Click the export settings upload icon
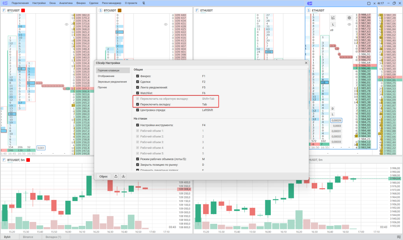The image size is (403, 240). pos(116,176)
